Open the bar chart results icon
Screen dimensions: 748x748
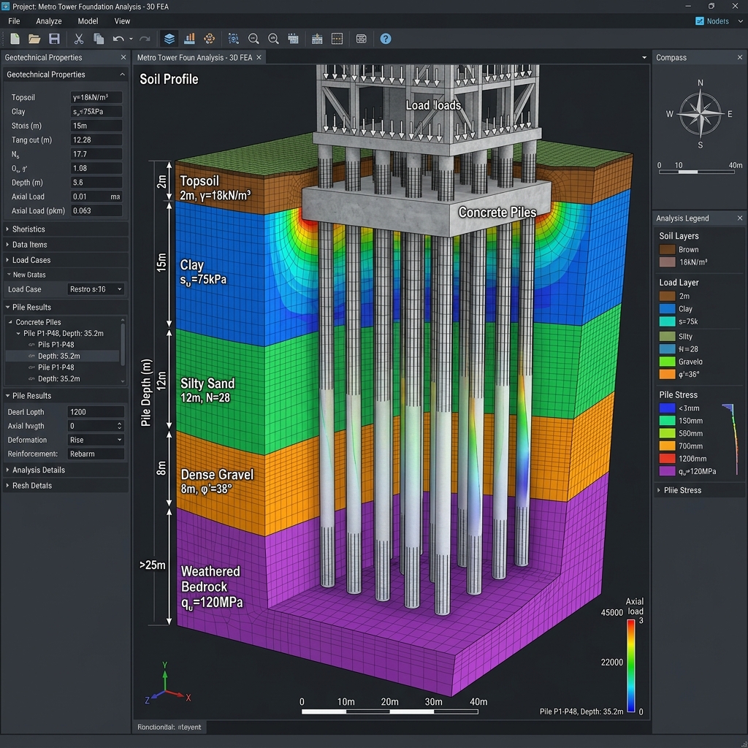[x=189, y=39]
